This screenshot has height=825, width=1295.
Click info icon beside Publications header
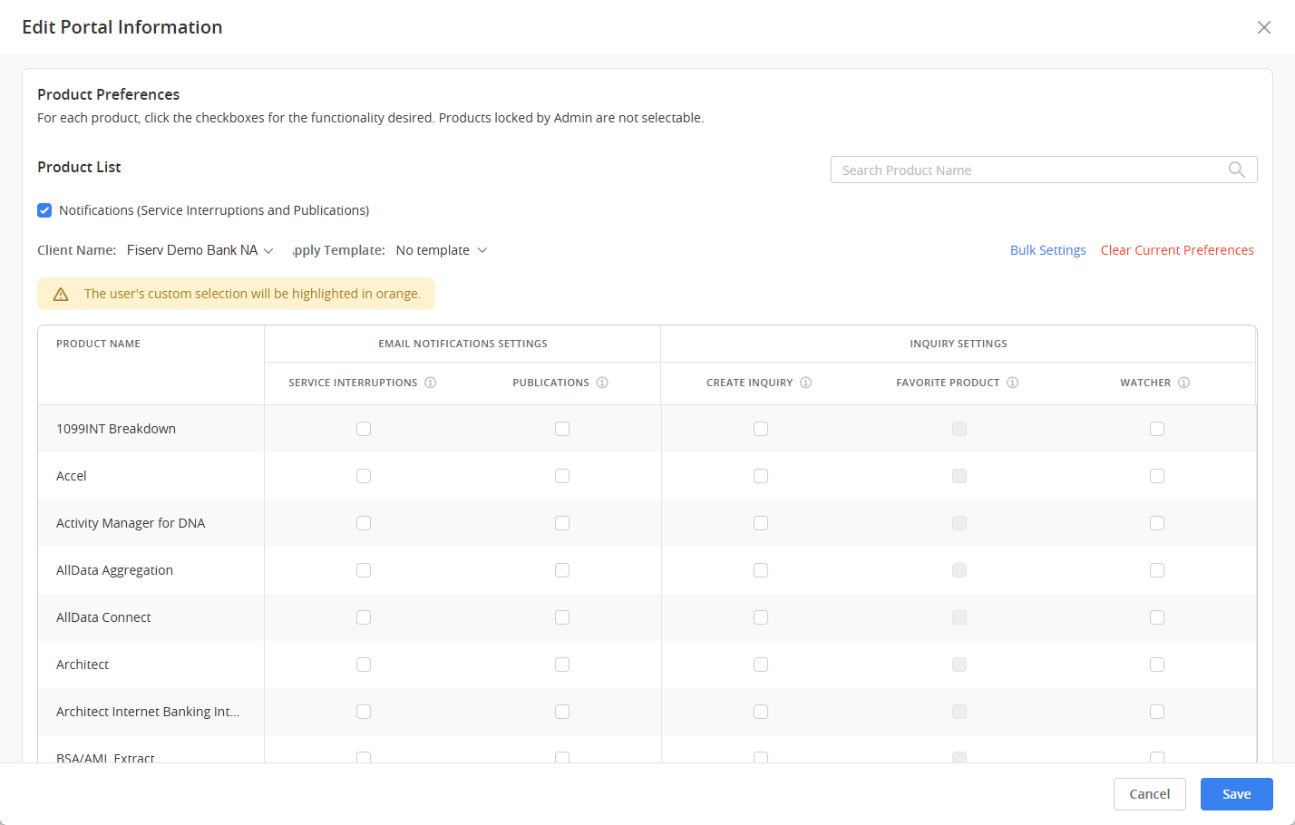tap(602, 383)
